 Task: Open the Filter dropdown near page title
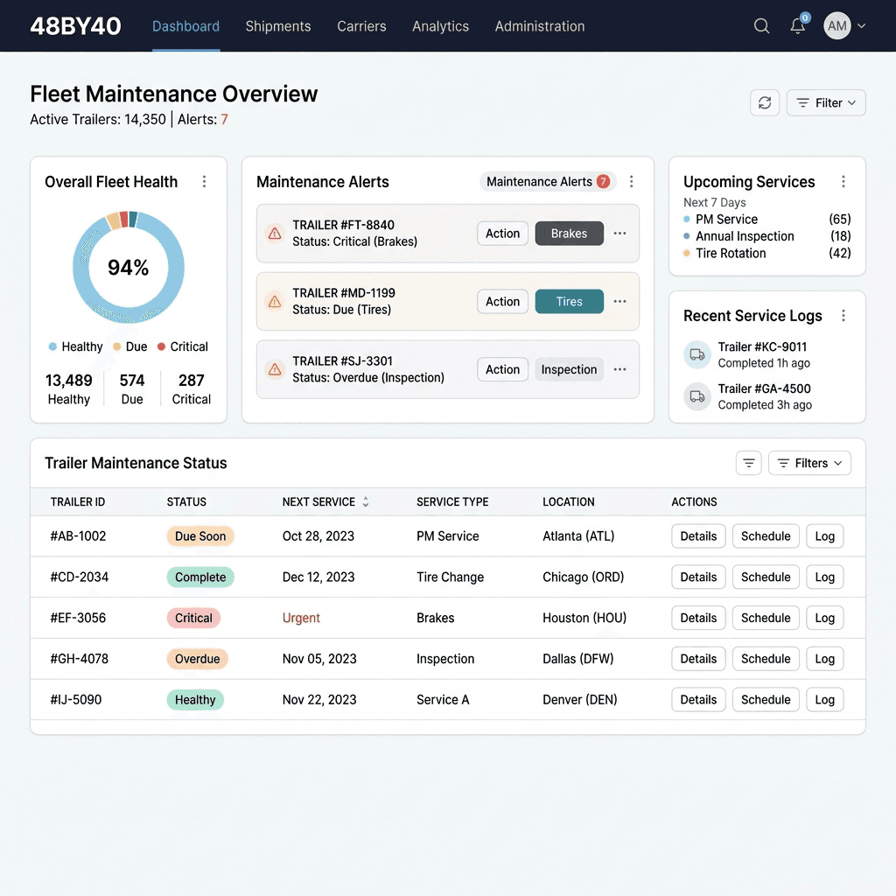(826, 103)
